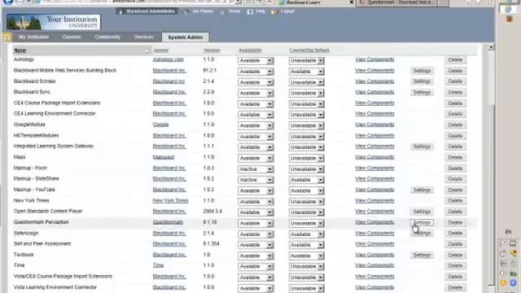Open the Questionmark vendor link

point(168,222)
